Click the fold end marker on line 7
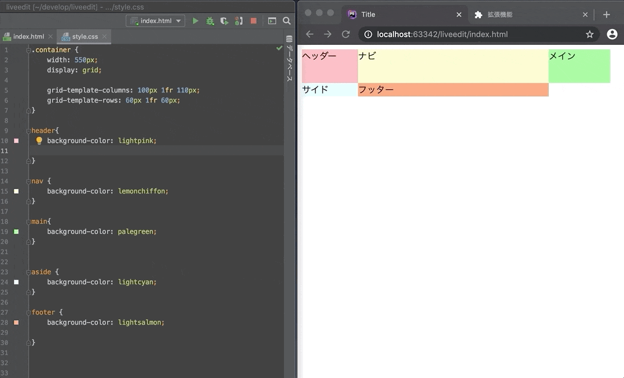The image size is (624, 378). tap(29, 110)
